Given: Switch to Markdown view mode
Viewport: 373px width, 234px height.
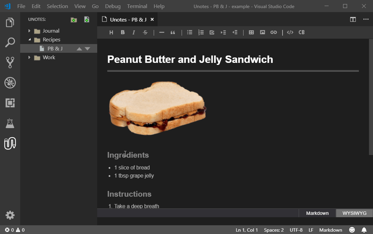Looking at the screenshot, I should [x=317, y=213].
